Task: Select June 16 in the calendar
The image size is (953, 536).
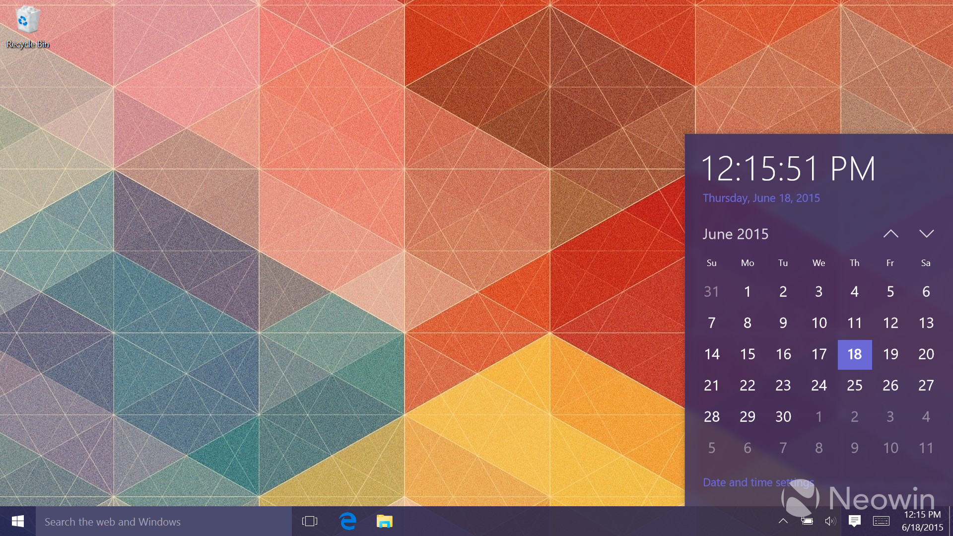Action: tap(783, 354)
